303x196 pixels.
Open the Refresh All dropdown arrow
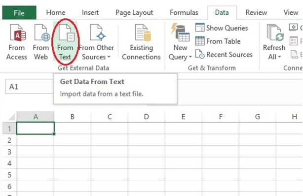tap(279, 57)
